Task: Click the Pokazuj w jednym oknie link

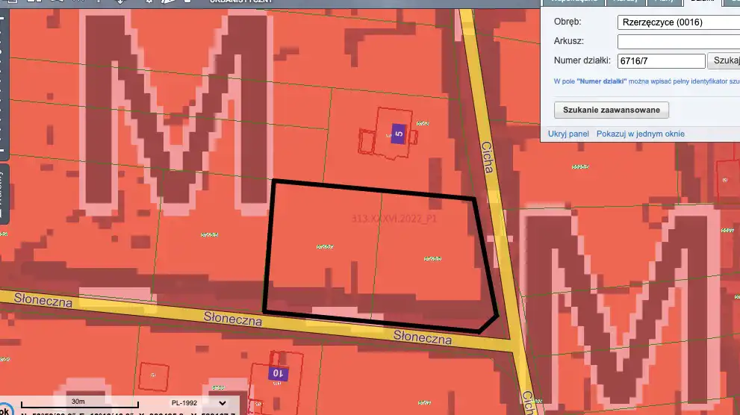Action: pos(640,134)
